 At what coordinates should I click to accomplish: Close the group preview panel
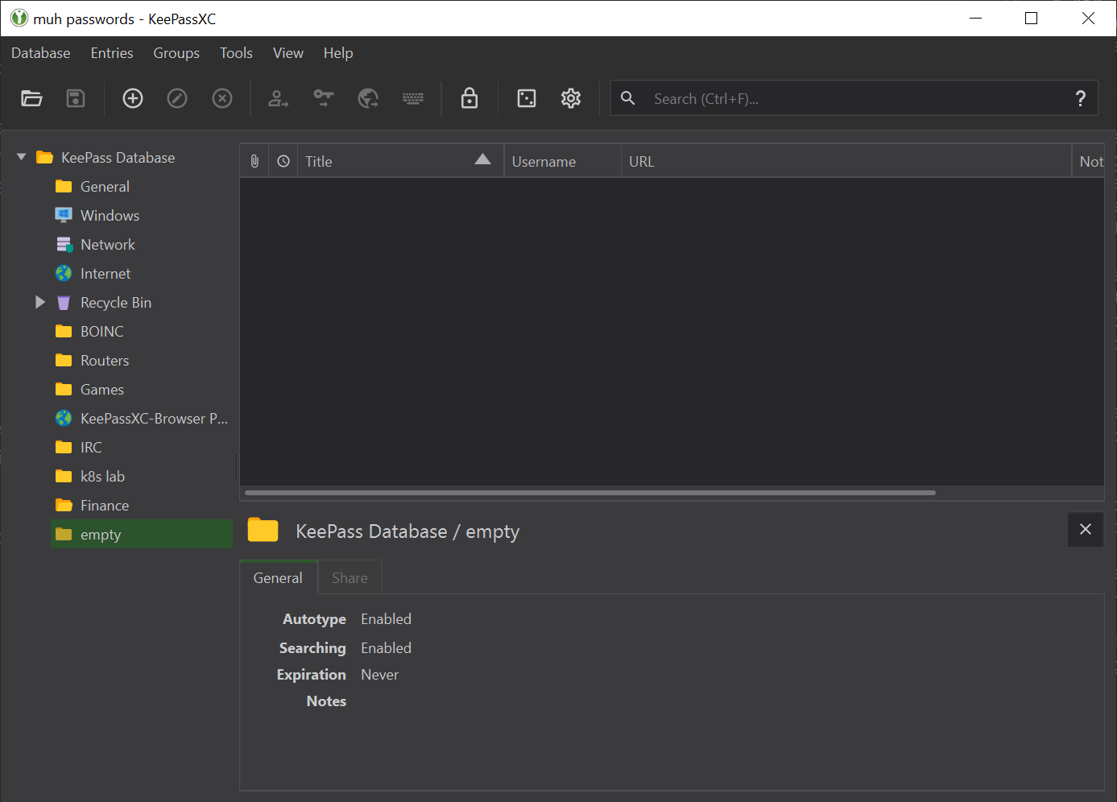[1085, 530]
